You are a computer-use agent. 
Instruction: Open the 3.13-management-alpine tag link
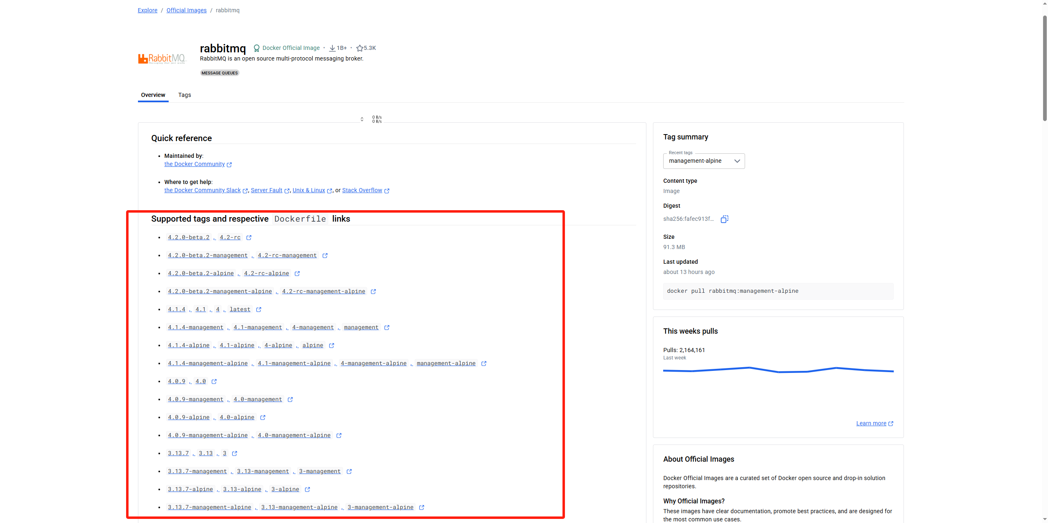point(300,507)
